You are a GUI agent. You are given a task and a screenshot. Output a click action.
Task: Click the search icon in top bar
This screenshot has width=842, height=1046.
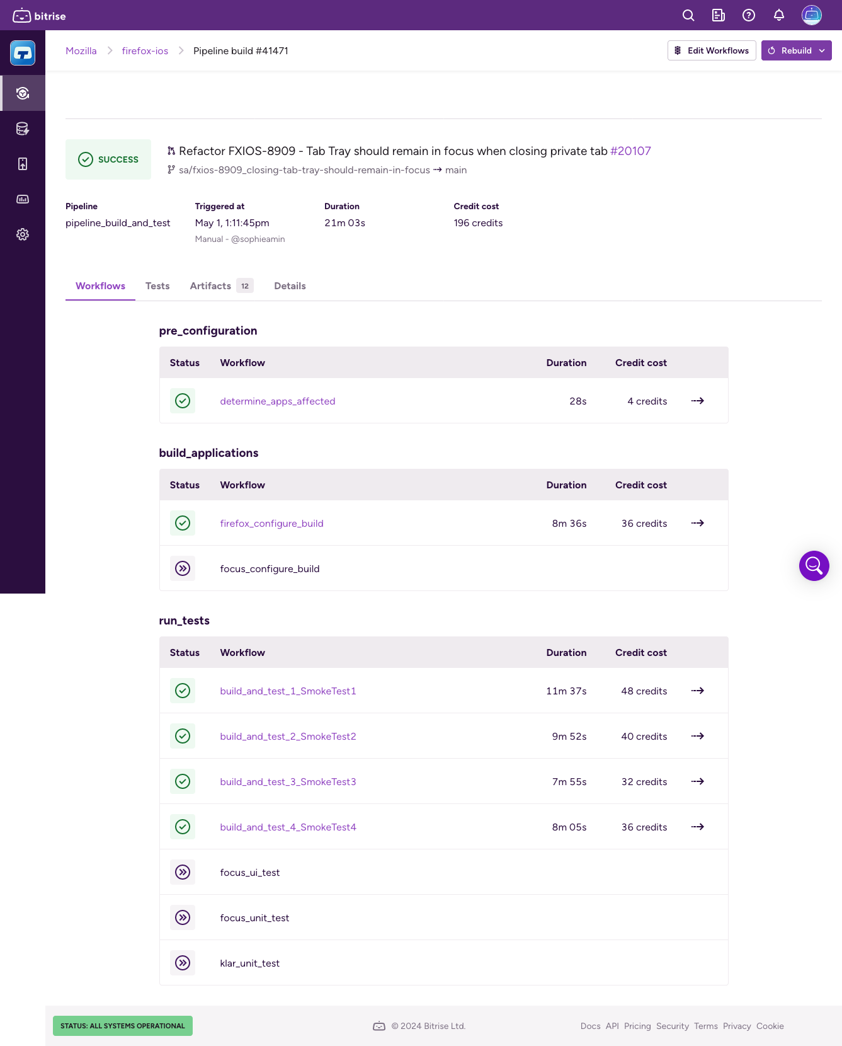click(688, 15)
